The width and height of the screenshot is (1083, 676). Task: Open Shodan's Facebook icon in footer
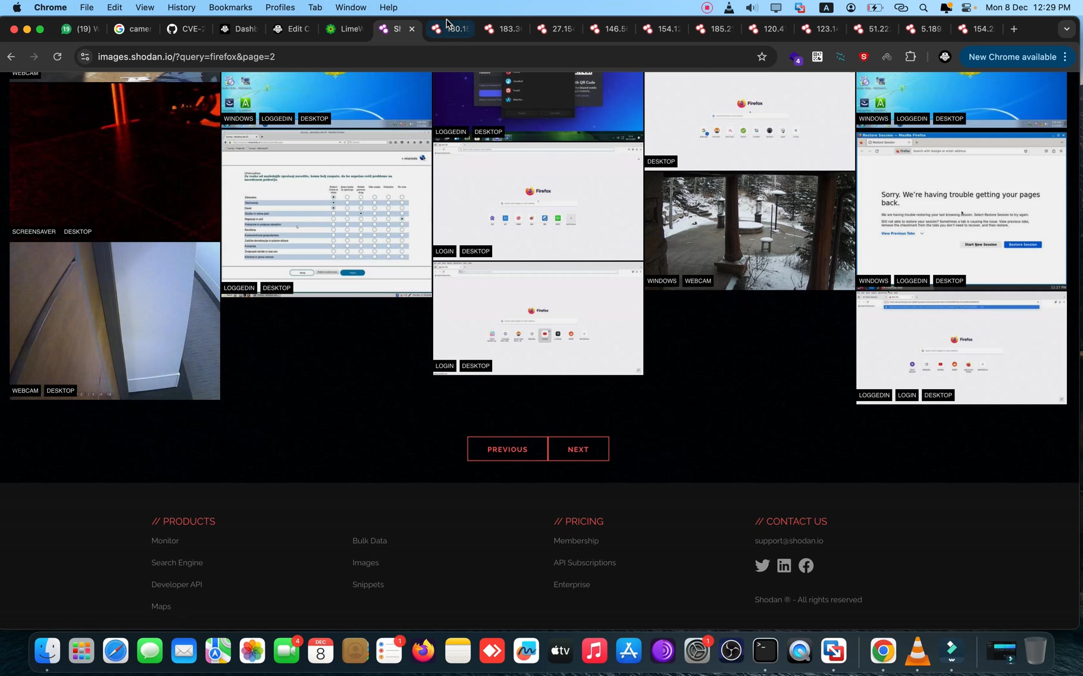[806, 565]
